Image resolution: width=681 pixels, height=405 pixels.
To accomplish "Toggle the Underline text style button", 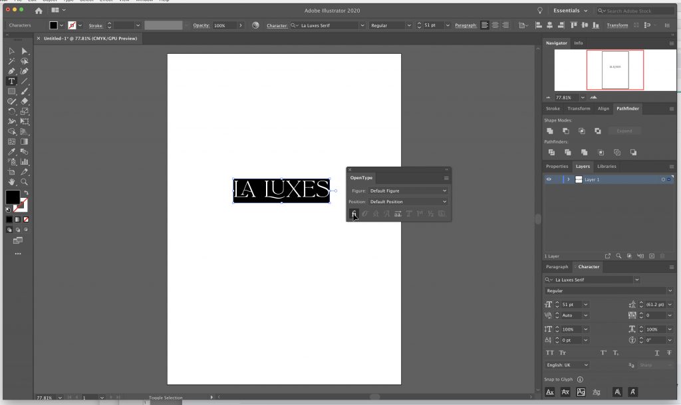I will tap(657, 353).
